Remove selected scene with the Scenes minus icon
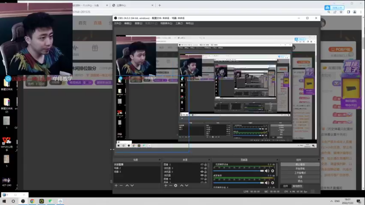The width and height of the screenshot is (365, 205). 121,185
